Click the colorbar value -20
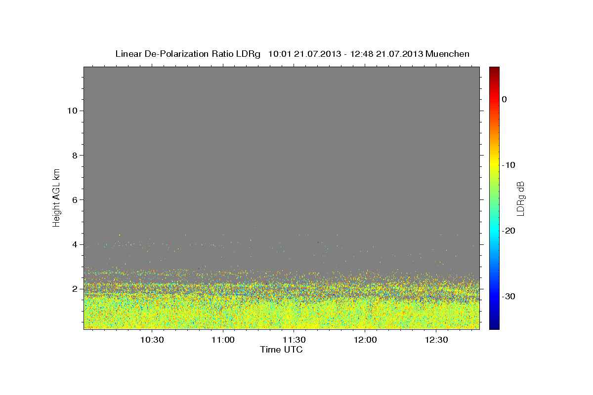 [x=508, y=231]
